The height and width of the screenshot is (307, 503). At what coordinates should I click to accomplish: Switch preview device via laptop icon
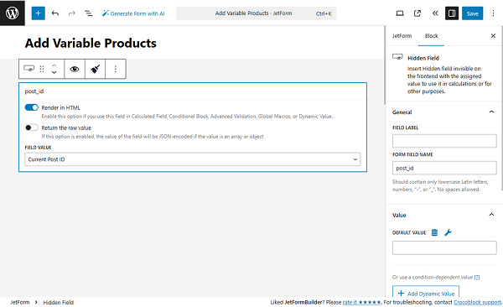[x=400, y=13]
